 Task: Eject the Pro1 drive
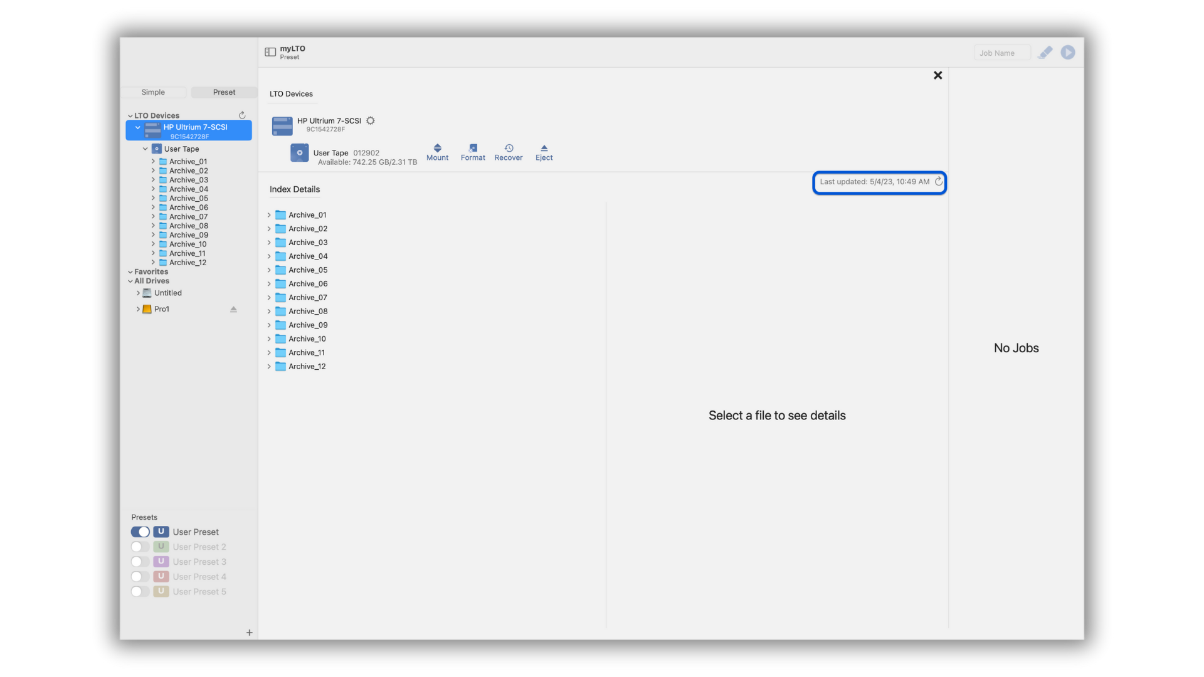coord(233,309)
